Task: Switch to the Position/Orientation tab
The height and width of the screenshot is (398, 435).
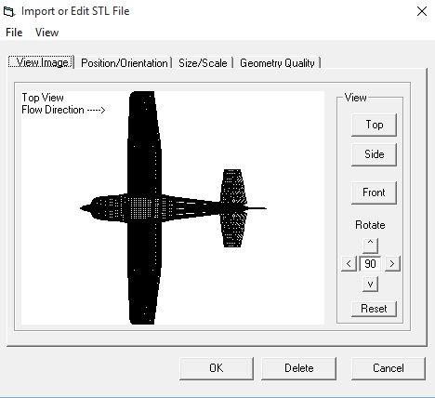Action: (125, 63)
